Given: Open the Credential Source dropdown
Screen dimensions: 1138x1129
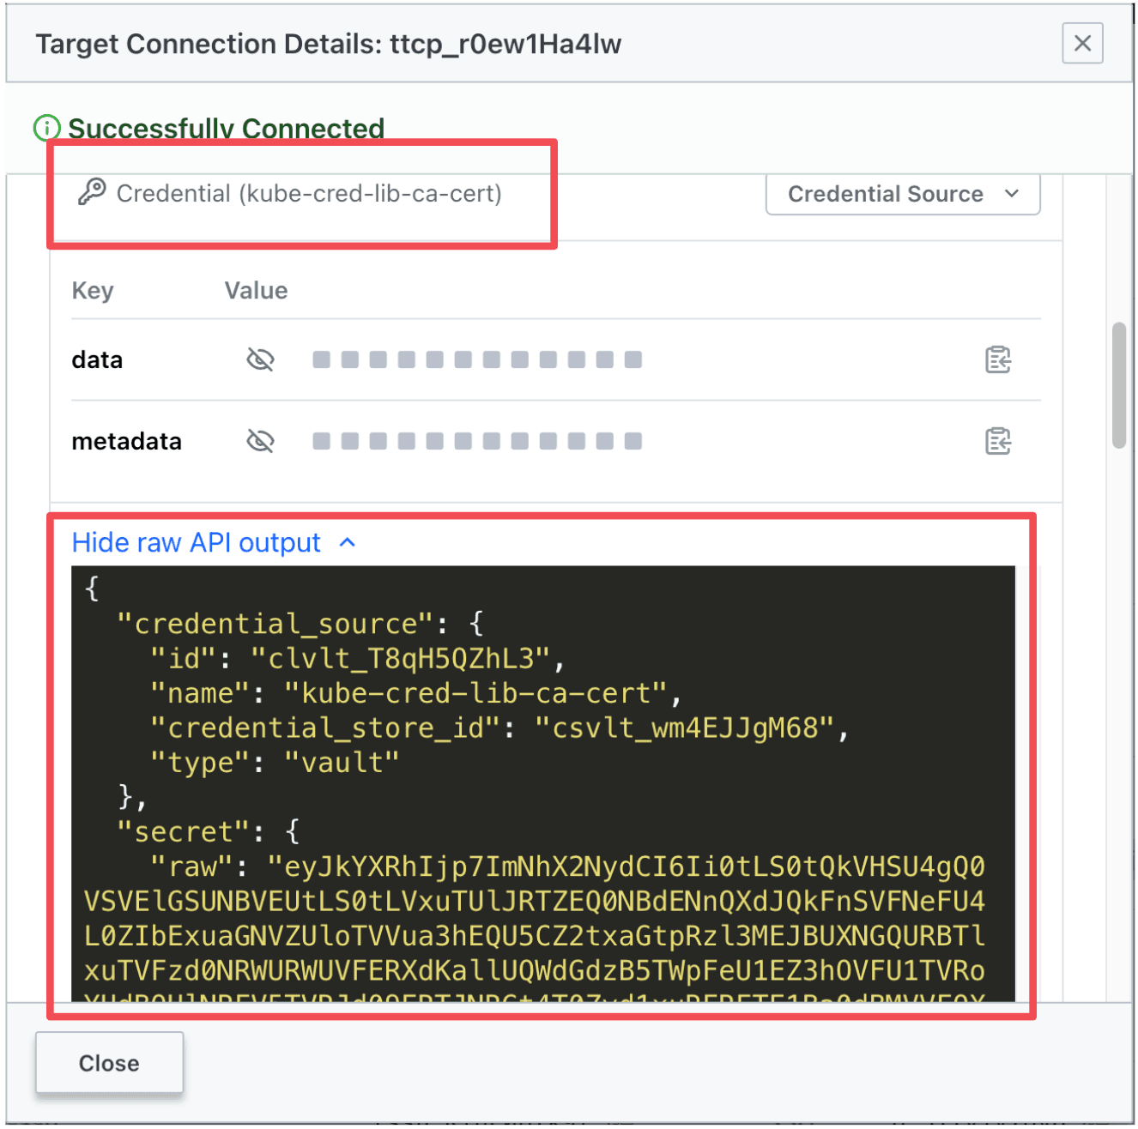Looking at the screenshot, I should [902, 194].
